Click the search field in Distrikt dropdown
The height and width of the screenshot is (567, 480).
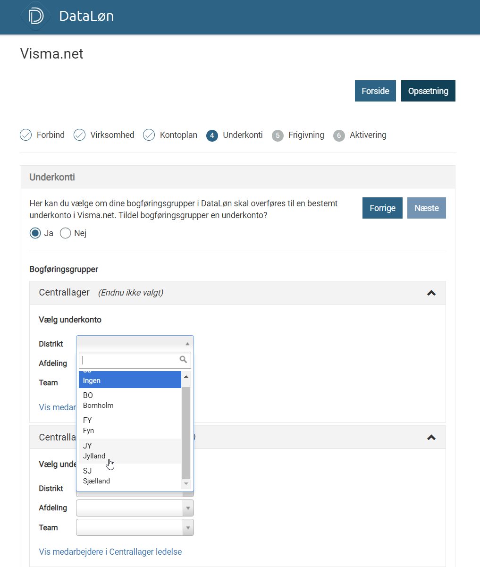(x=129, y=360)
